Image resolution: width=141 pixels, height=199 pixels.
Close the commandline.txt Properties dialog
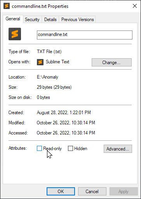135,6
